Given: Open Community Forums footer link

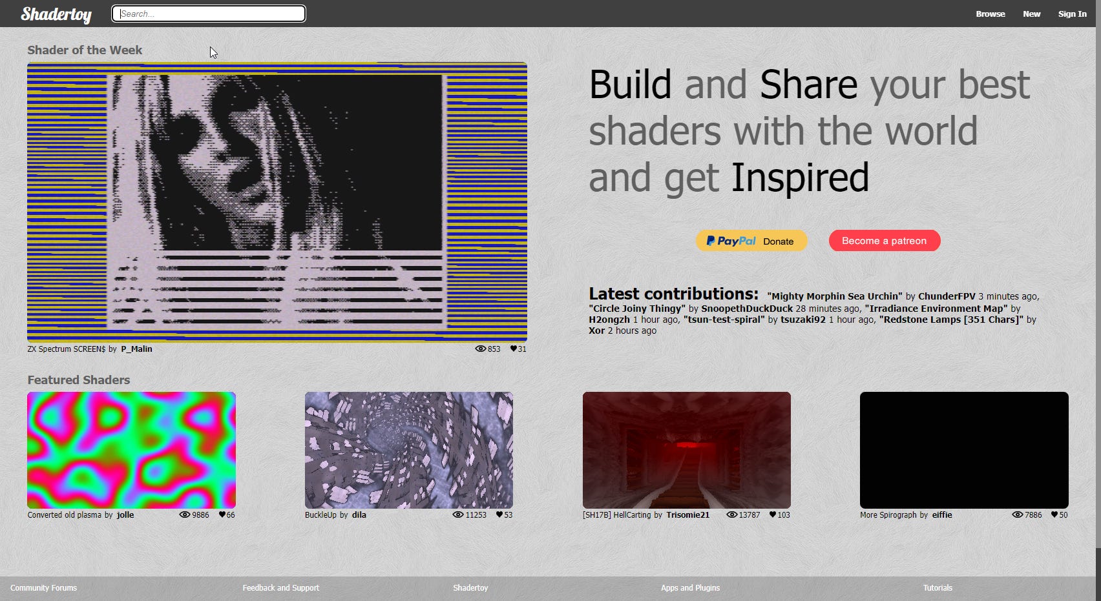Looking at the screenshot, I should 43,587.
